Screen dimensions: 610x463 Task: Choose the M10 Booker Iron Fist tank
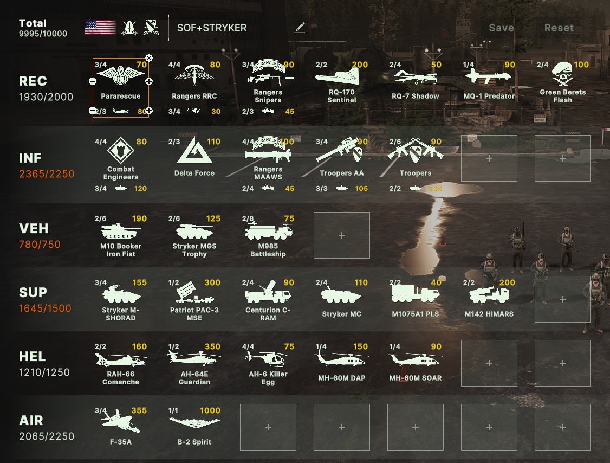pos(120,231)
